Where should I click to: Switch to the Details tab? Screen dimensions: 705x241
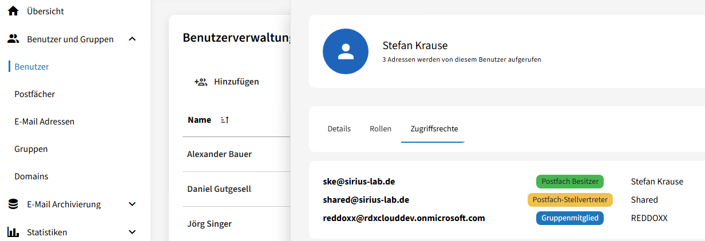[339, 129]
